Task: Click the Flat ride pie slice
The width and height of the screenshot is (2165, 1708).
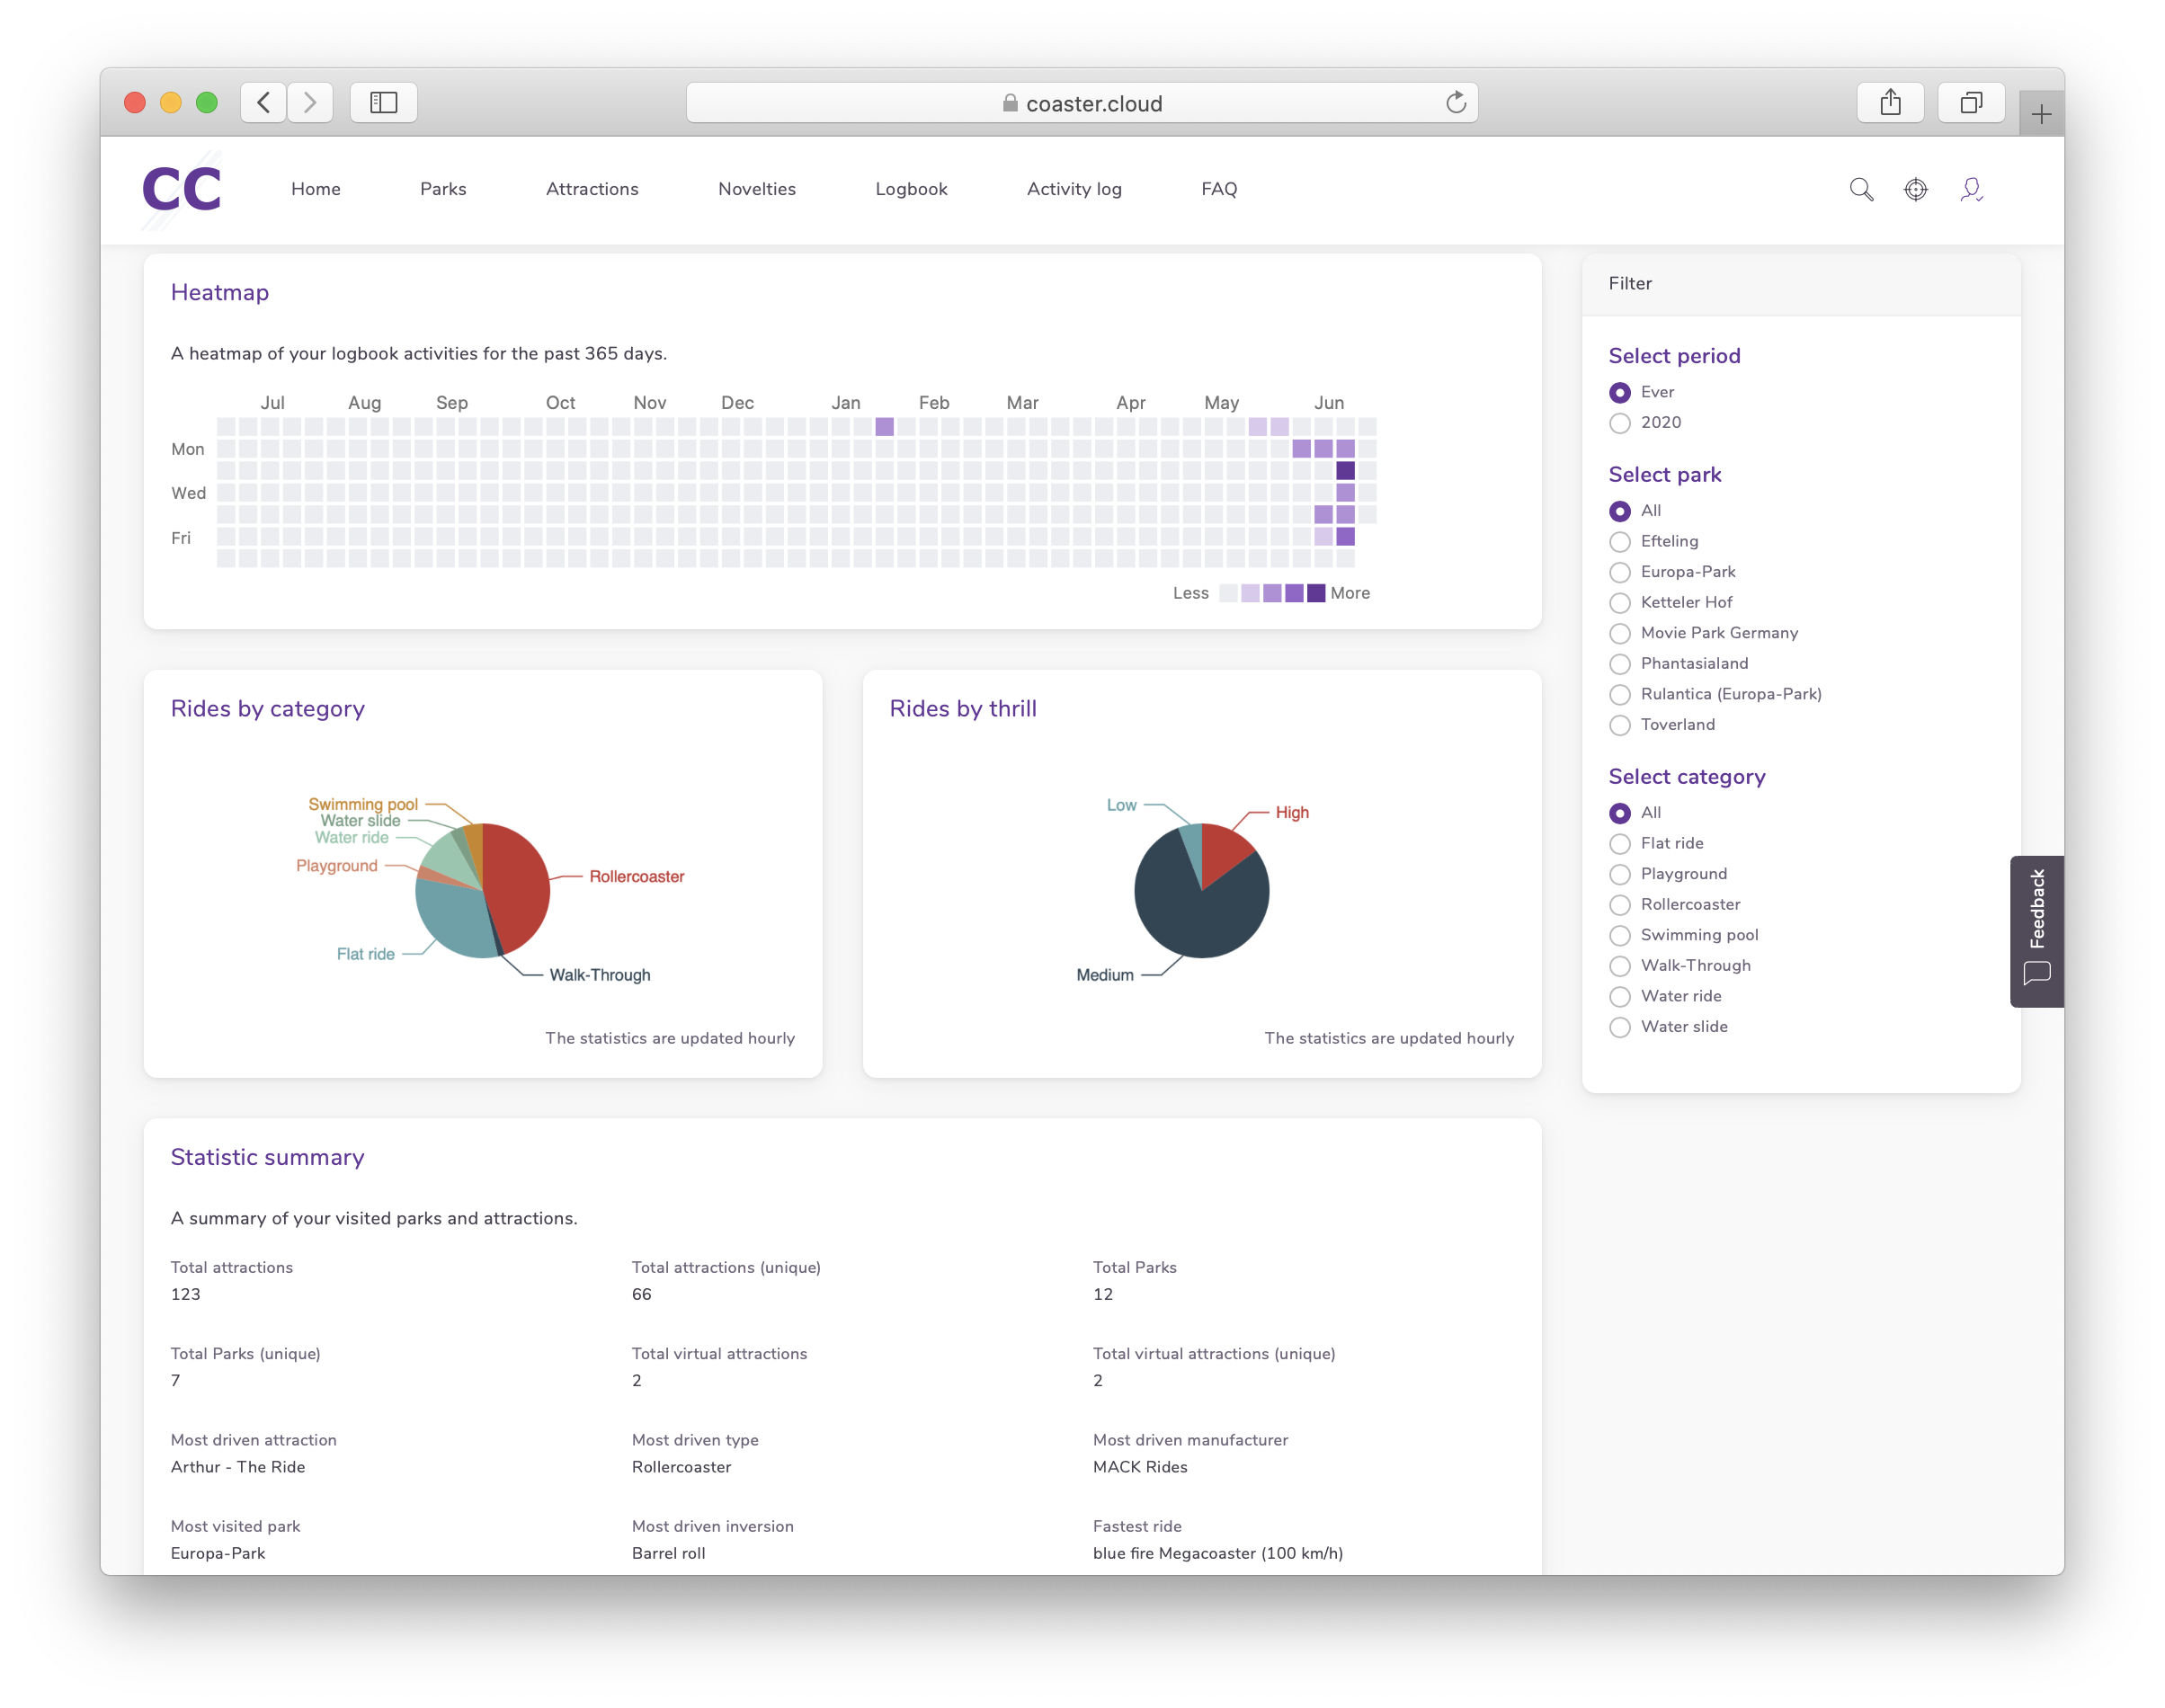Action: pos(450,918)
